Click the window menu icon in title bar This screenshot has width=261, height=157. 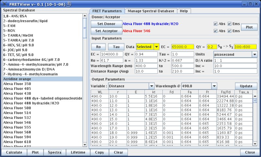[5, 4]
